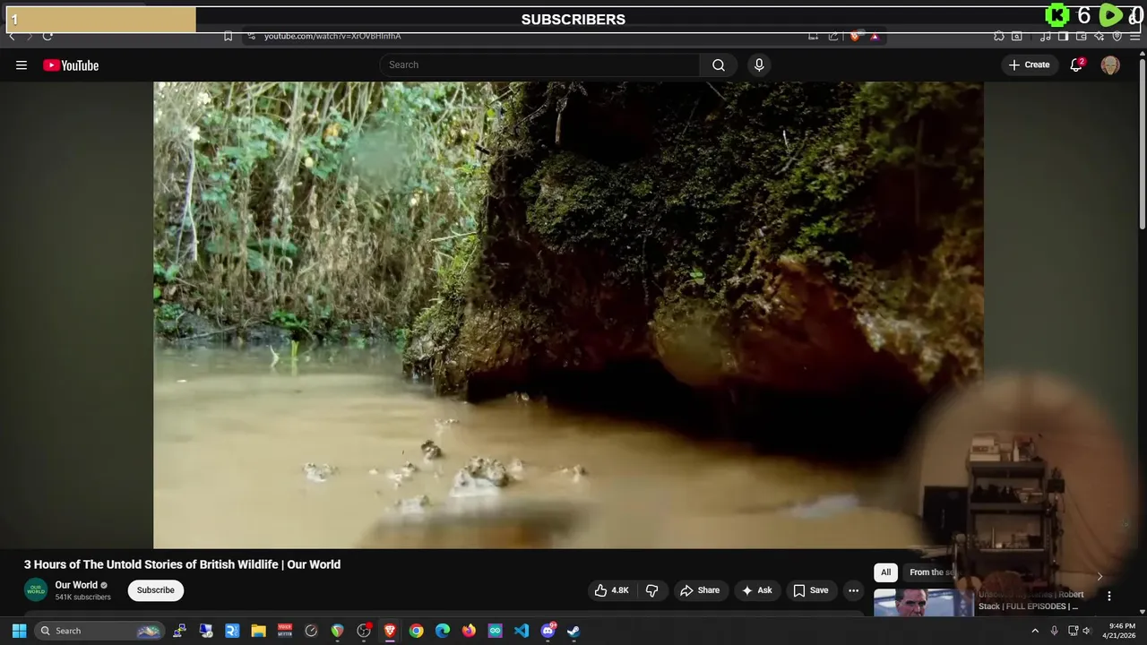The image size is (1147, 645).
Task: Save the video to a playlist
Action: pos(811,590)
